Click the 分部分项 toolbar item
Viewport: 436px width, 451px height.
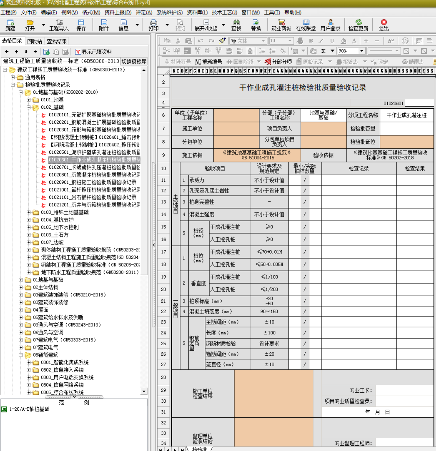[x=278, y=62]
